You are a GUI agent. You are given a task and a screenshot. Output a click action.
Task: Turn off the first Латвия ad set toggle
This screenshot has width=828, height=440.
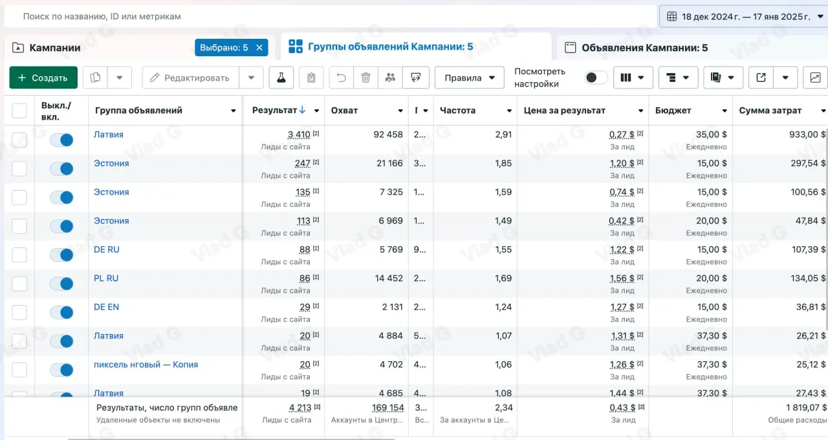pos(62,140)
